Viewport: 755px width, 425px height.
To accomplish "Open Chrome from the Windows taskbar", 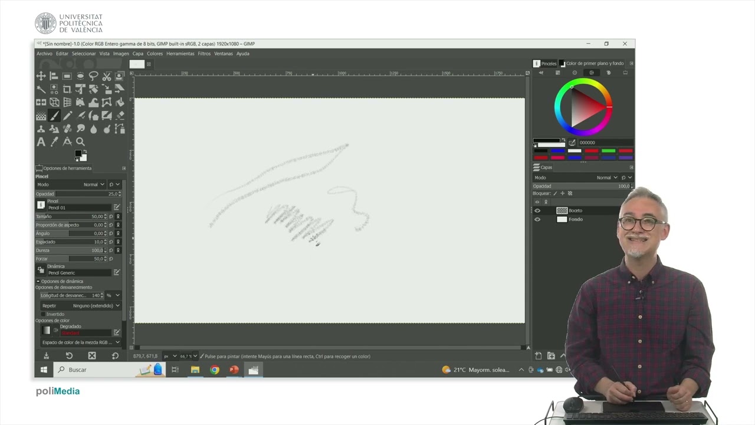I will pyautogui.click(x=215, y=370).
